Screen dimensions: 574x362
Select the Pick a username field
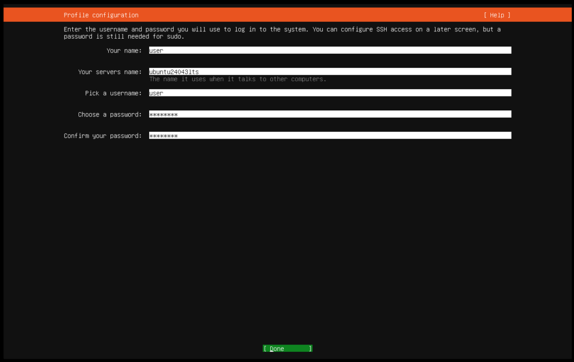coord(330,93)
